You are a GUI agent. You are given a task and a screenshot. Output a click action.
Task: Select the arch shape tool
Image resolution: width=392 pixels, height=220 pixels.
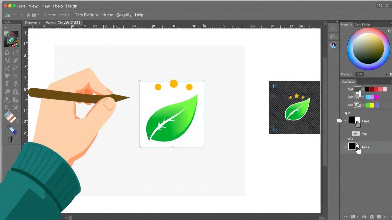[x=7, y=53]
